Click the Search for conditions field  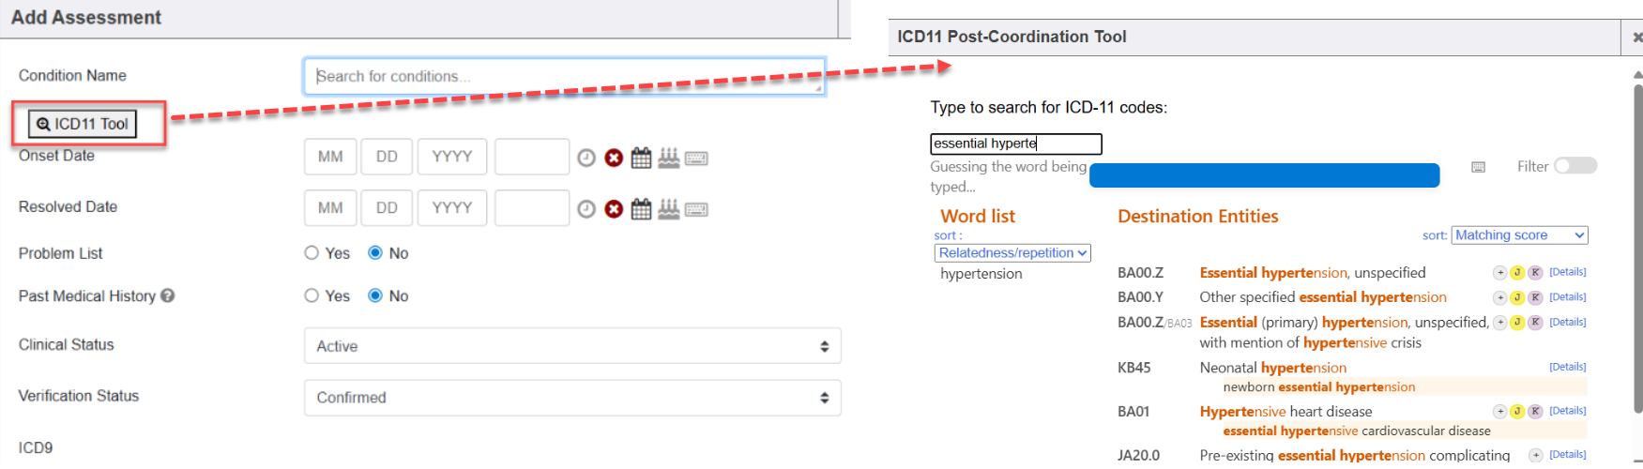click(564, 77)
